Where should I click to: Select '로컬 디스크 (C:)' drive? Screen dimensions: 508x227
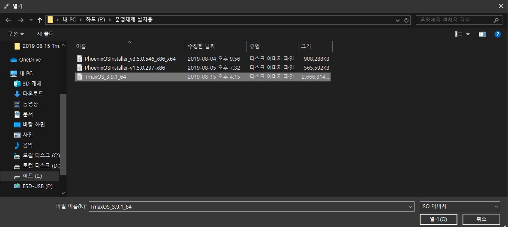[x=36, y=155]
